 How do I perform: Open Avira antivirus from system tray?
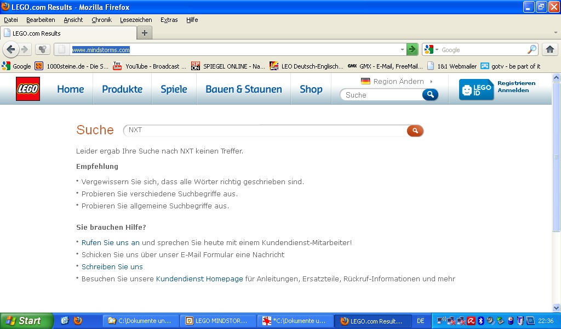point(471,321)
